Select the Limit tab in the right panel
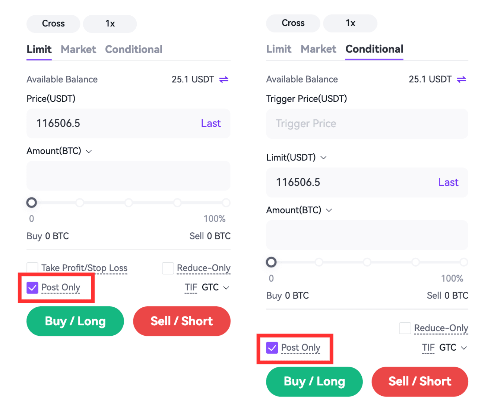Screen dimensions: 488x417 click(x=279, y=49)
